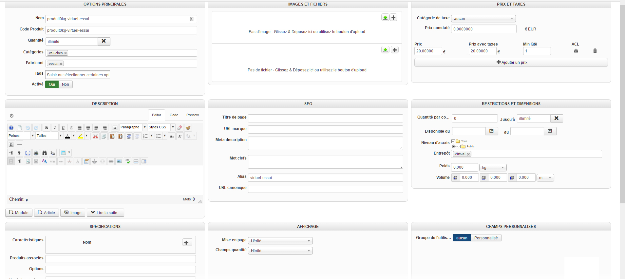Toggle the Public access level checkbox
The width and height of the screenshot is (625, 279).
click(459, 146)
